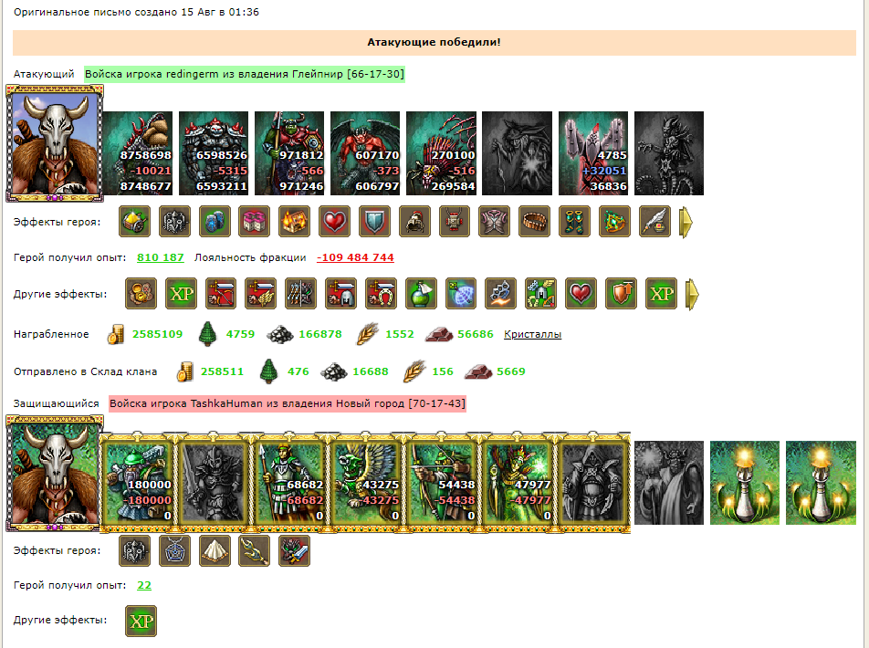This screenshot has width=869, height=648.
Task: Click the gold coins bag effect icon
Action: 141,293
